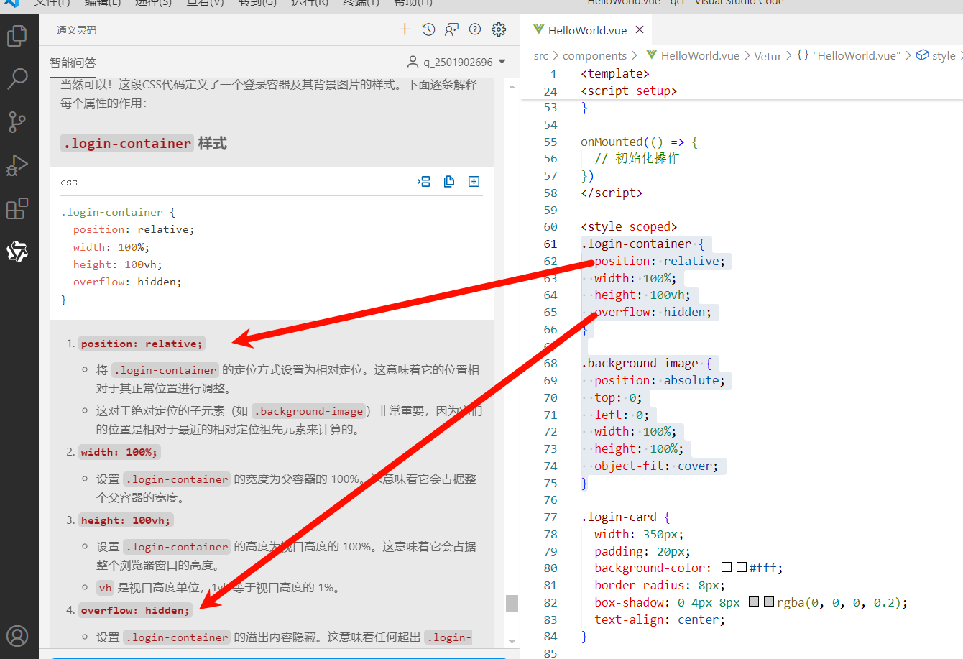Click line number 70 in gutter
The width and height of the screenshot is (963, 659).
coord(550,397)
